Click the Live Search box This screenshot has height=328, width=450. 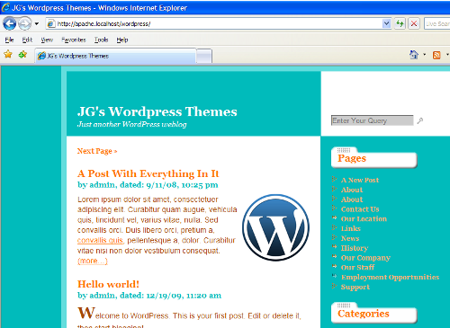(437, 23)
